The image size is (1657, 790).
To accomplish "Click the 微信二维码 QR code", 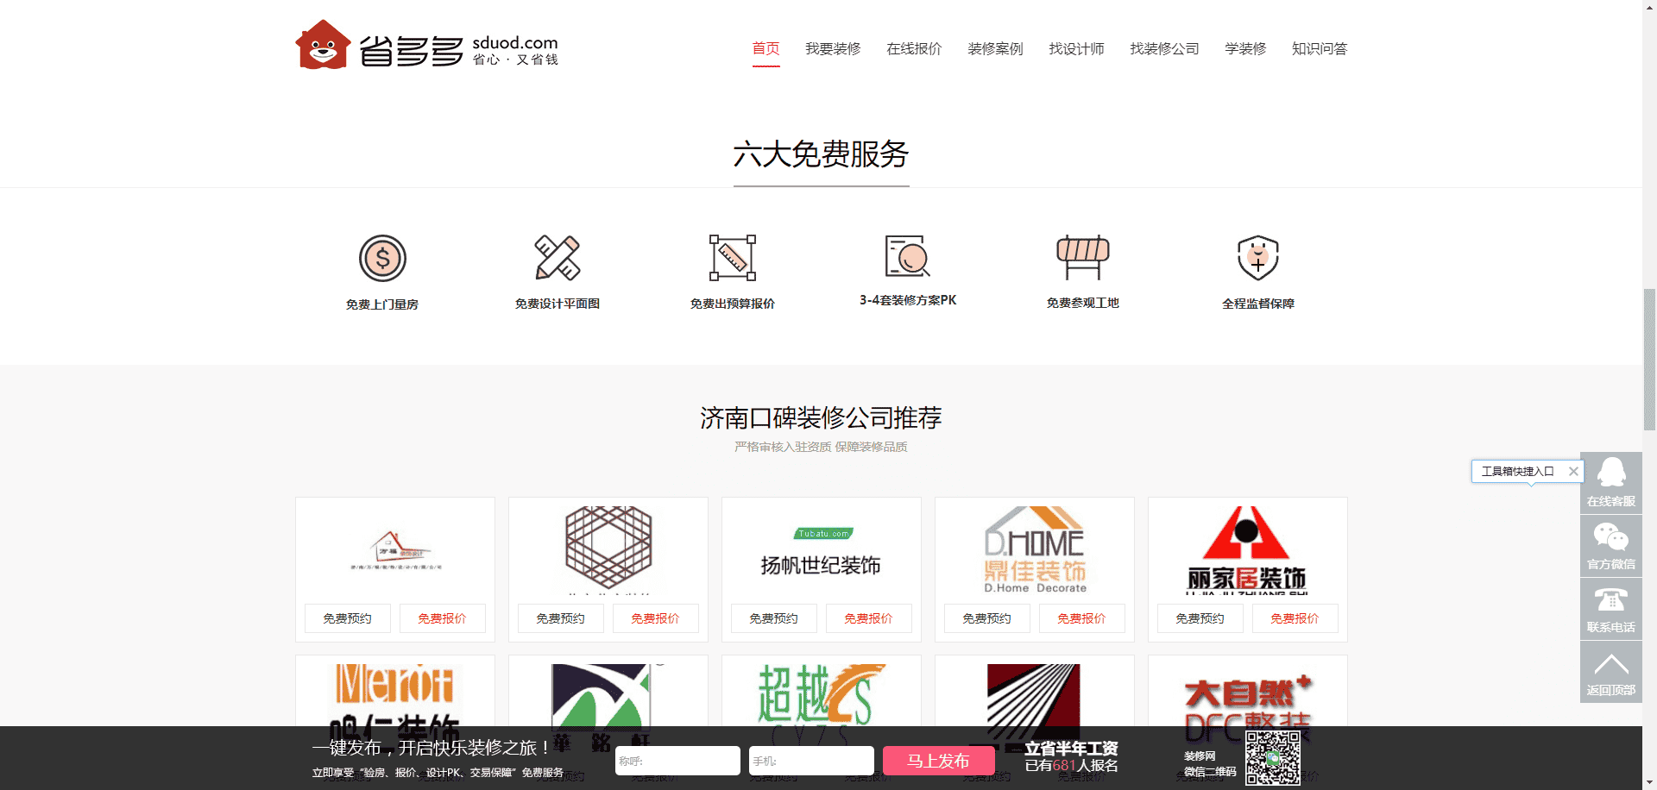I will click(1273, 757).
